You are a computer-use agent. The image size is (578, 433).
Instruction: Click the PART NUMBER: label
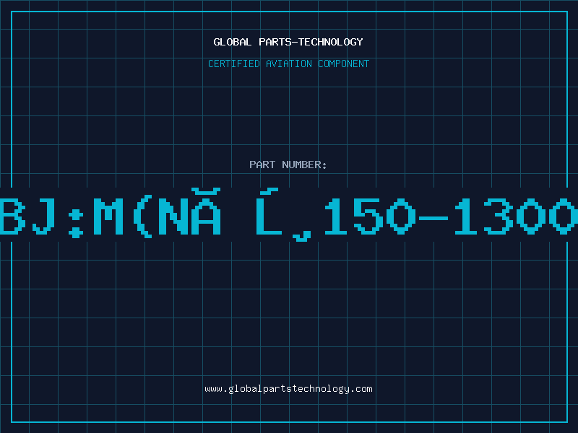pyautogui.click(x=288, y=165)
